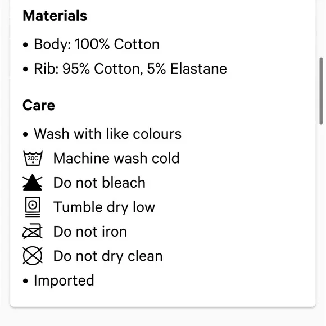Click the Care heading
The height and width of the screenshot is (326, 326).
tap(39, 105)
